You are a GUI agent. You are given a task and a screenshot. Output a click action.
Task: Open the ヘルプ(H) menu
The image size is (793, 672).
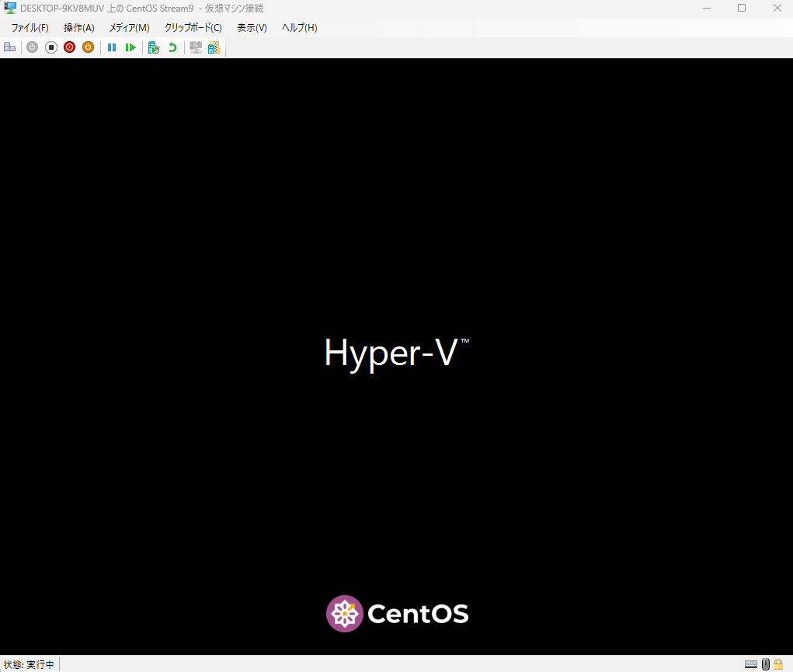(299, 28)
